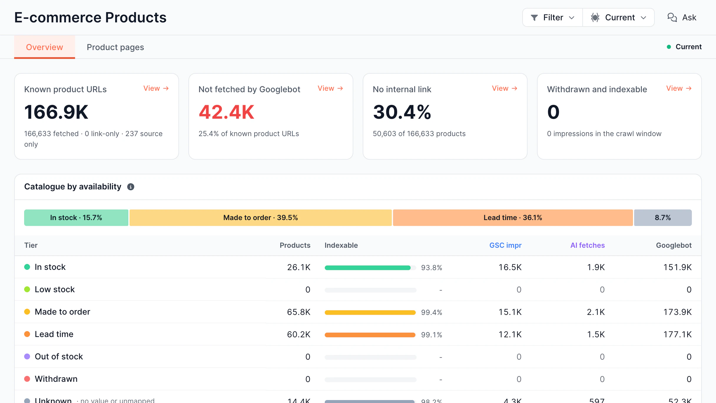Click the E-commerce Products page title
The height and width of the screenshot is (403, 716).
(x=90, y=17)
